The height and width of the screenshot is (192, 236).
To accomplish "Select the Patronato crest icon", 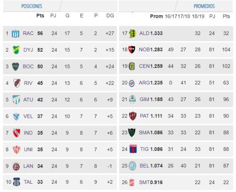I will coord(133,116).
